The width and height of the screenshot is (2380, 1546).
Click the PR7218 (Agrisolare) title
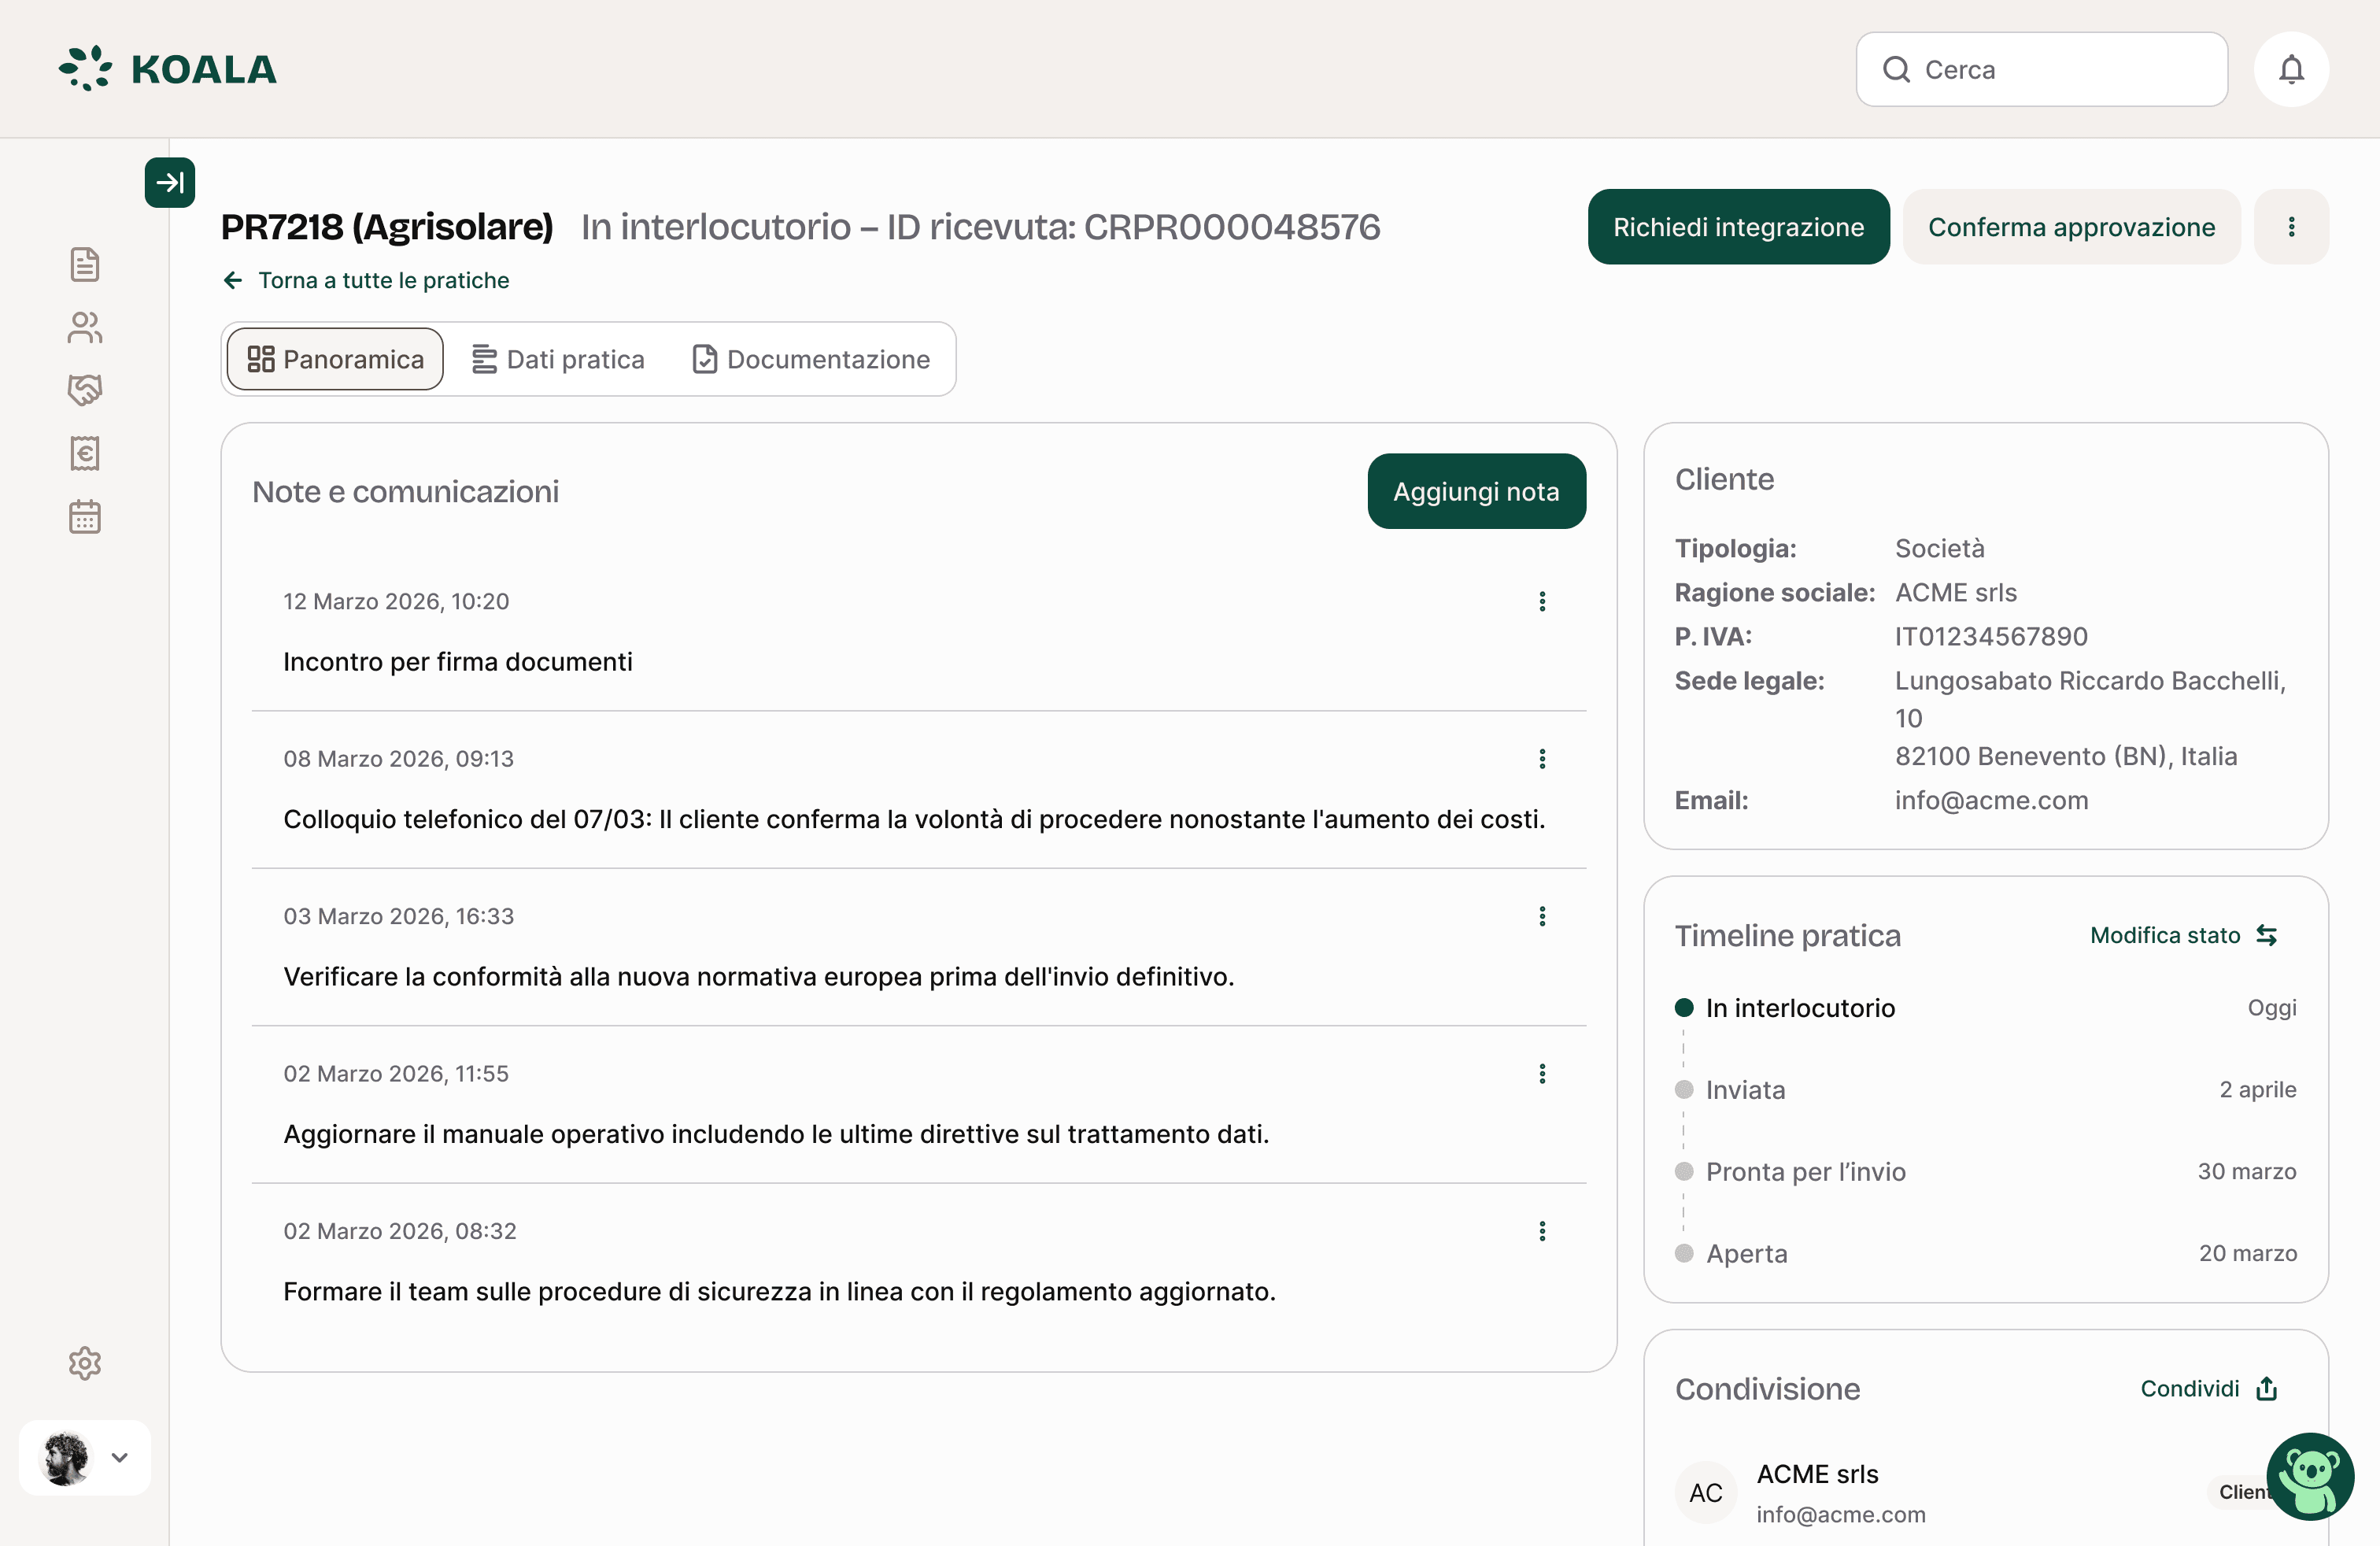pyautogui.click(x=387, y=227)
